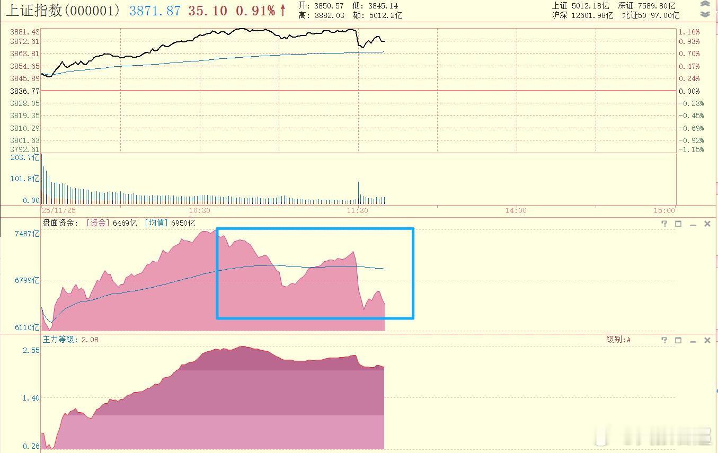Viewport: 718px width, 453px height.
Task: Open help for the 主力等级 panel
Action: [x=664, y=340]
